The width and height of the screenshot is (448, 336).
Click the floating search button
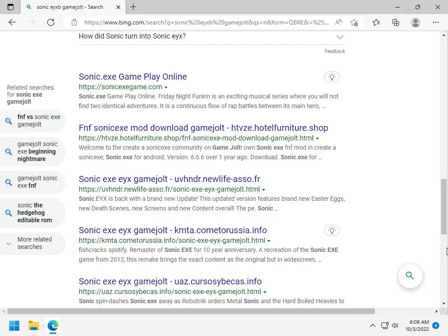(410, 276)
